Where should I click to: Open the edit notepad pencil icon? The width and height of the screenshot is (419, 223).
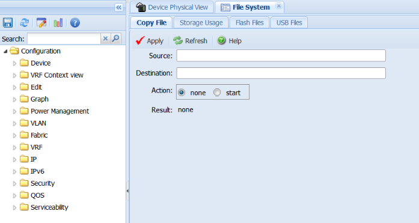(x=41, y=23)
